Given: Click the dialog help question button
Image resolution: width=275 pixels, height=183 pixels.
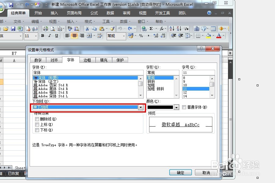Looking at the screenshot, I should click(x=201, y=48).
